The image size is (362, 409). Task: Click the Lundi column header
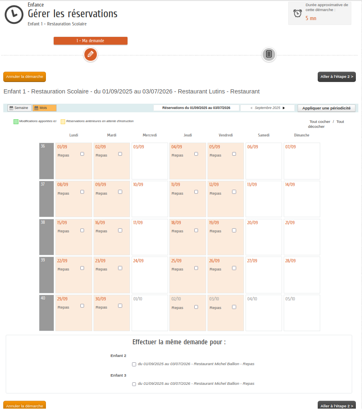pos(74,135)
